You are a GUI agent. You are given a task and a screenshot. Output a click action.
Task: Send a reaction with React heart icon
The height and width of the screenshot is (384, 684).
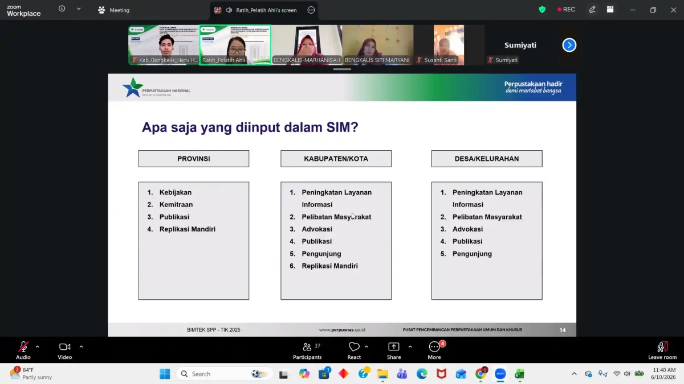(354, 350)
